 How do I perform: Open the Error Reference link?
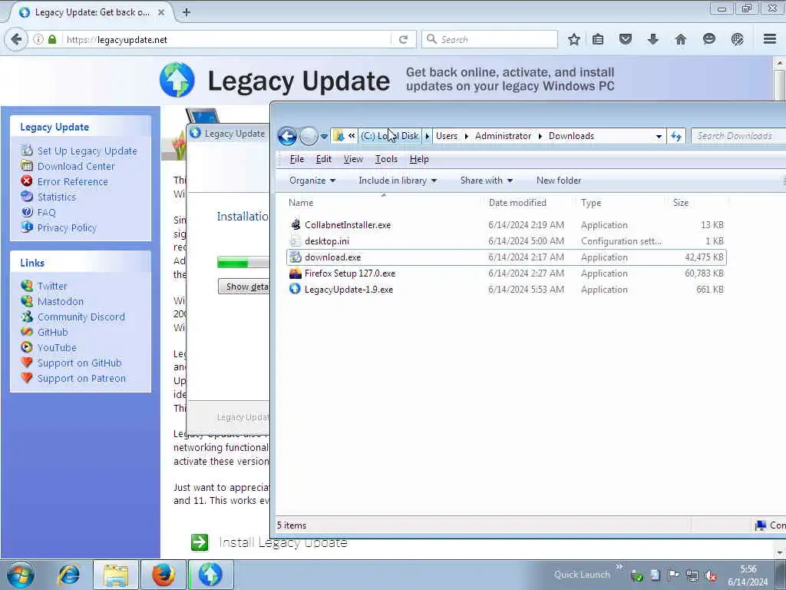coord(72,181)
